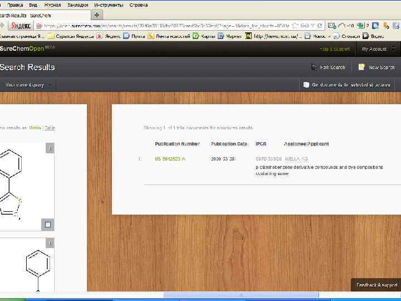Click the Publication Number column header
This screenshot has height=301, width=401.
(177, 144)
